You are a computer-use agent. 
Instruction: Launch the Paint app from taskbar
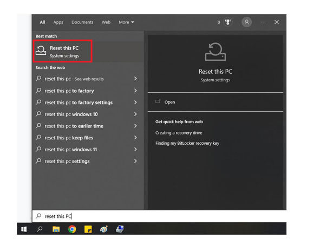pyautogui.click(x=104, y=229)
